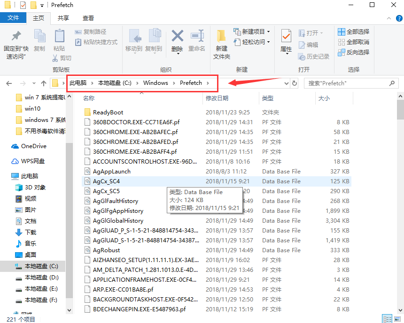Go up one folder with the up arrow
404x323 pixels.
click(x=44, y=83)
